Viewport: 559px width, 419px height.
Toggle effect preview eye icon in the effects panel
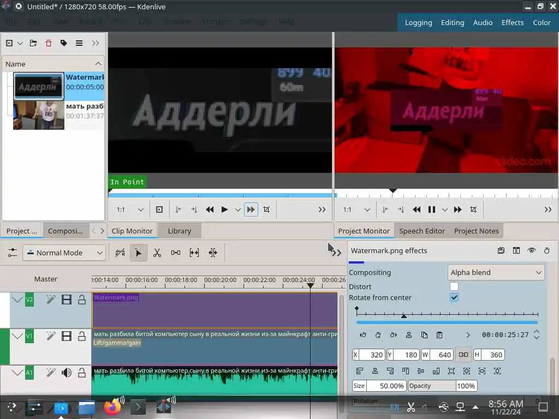pyautogui.click(x=532, y=250)
